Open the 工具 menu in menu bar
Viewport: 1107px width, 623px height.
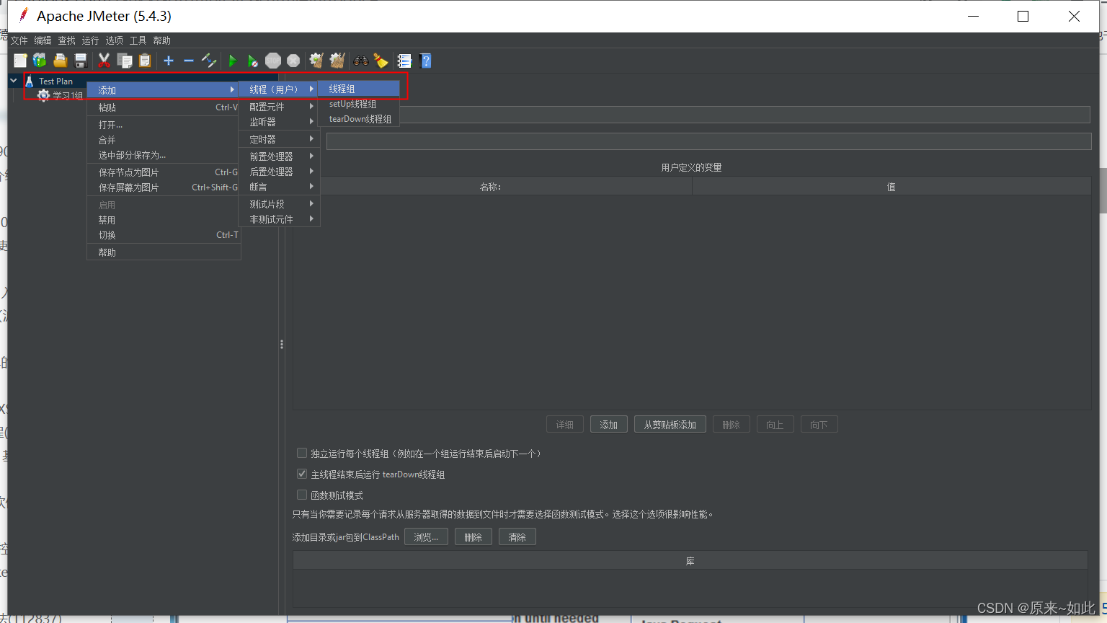(138, 40)
